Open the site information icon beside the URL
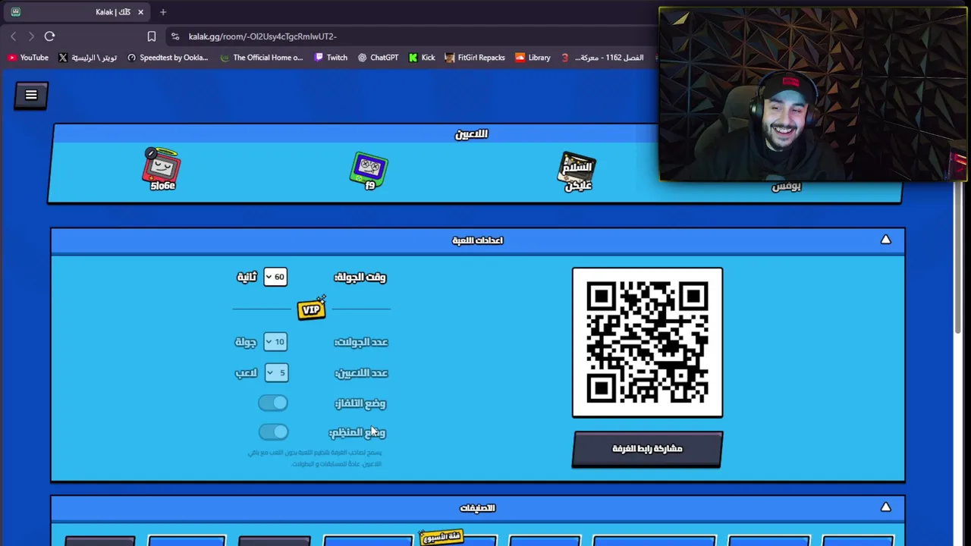 [x=175, y=36]
